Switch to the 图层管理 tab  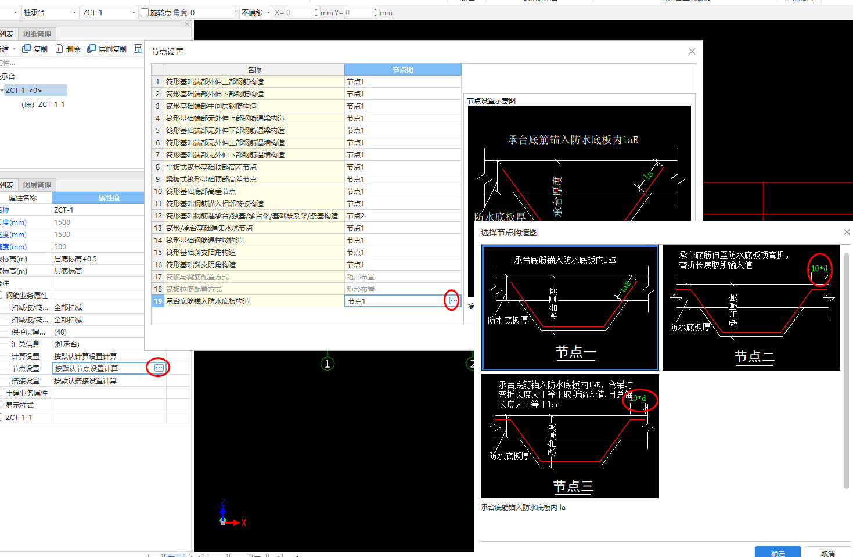pyautogui.click(x=37, y=185)
